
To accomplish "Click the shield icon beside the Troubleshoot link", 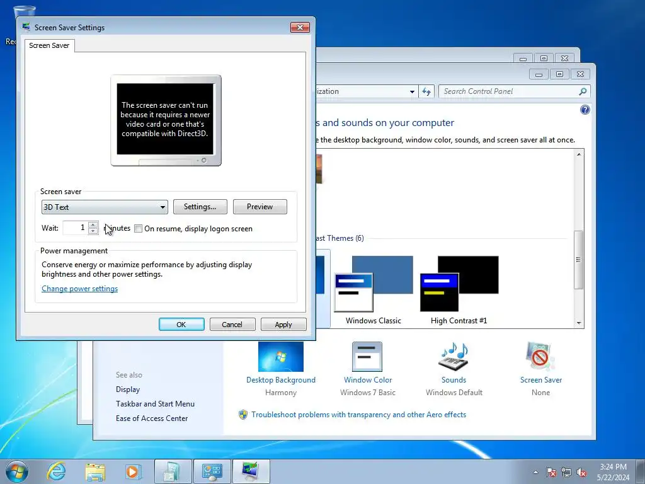I will click(243, 415).
